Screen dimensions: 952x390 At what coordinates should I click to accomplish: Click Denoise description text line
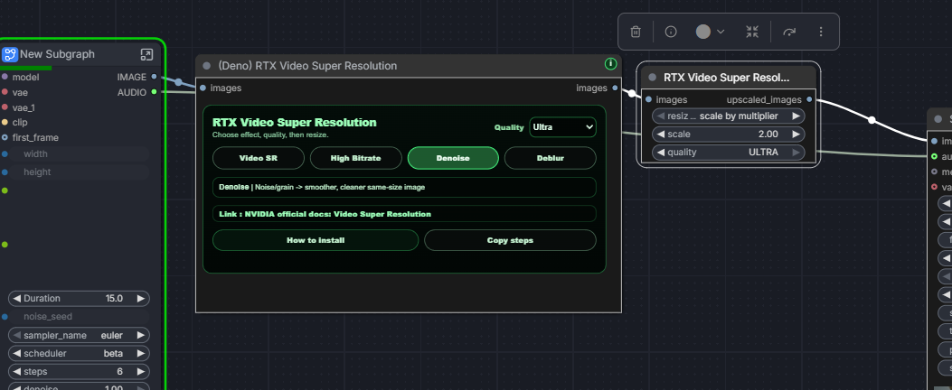(x=322, y=188)
